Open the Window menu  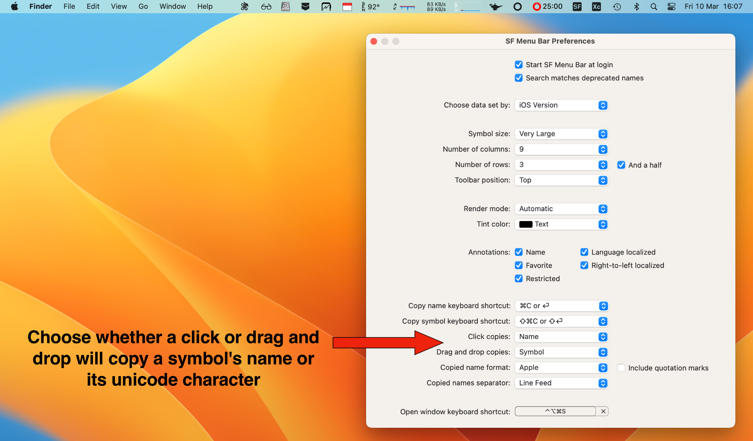172,6
